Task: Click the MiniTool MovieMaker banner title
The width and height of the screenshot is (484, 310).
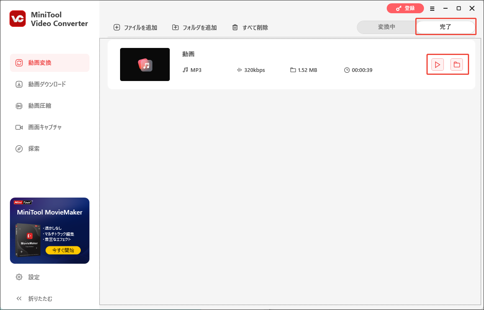Action: click(50, 212)
